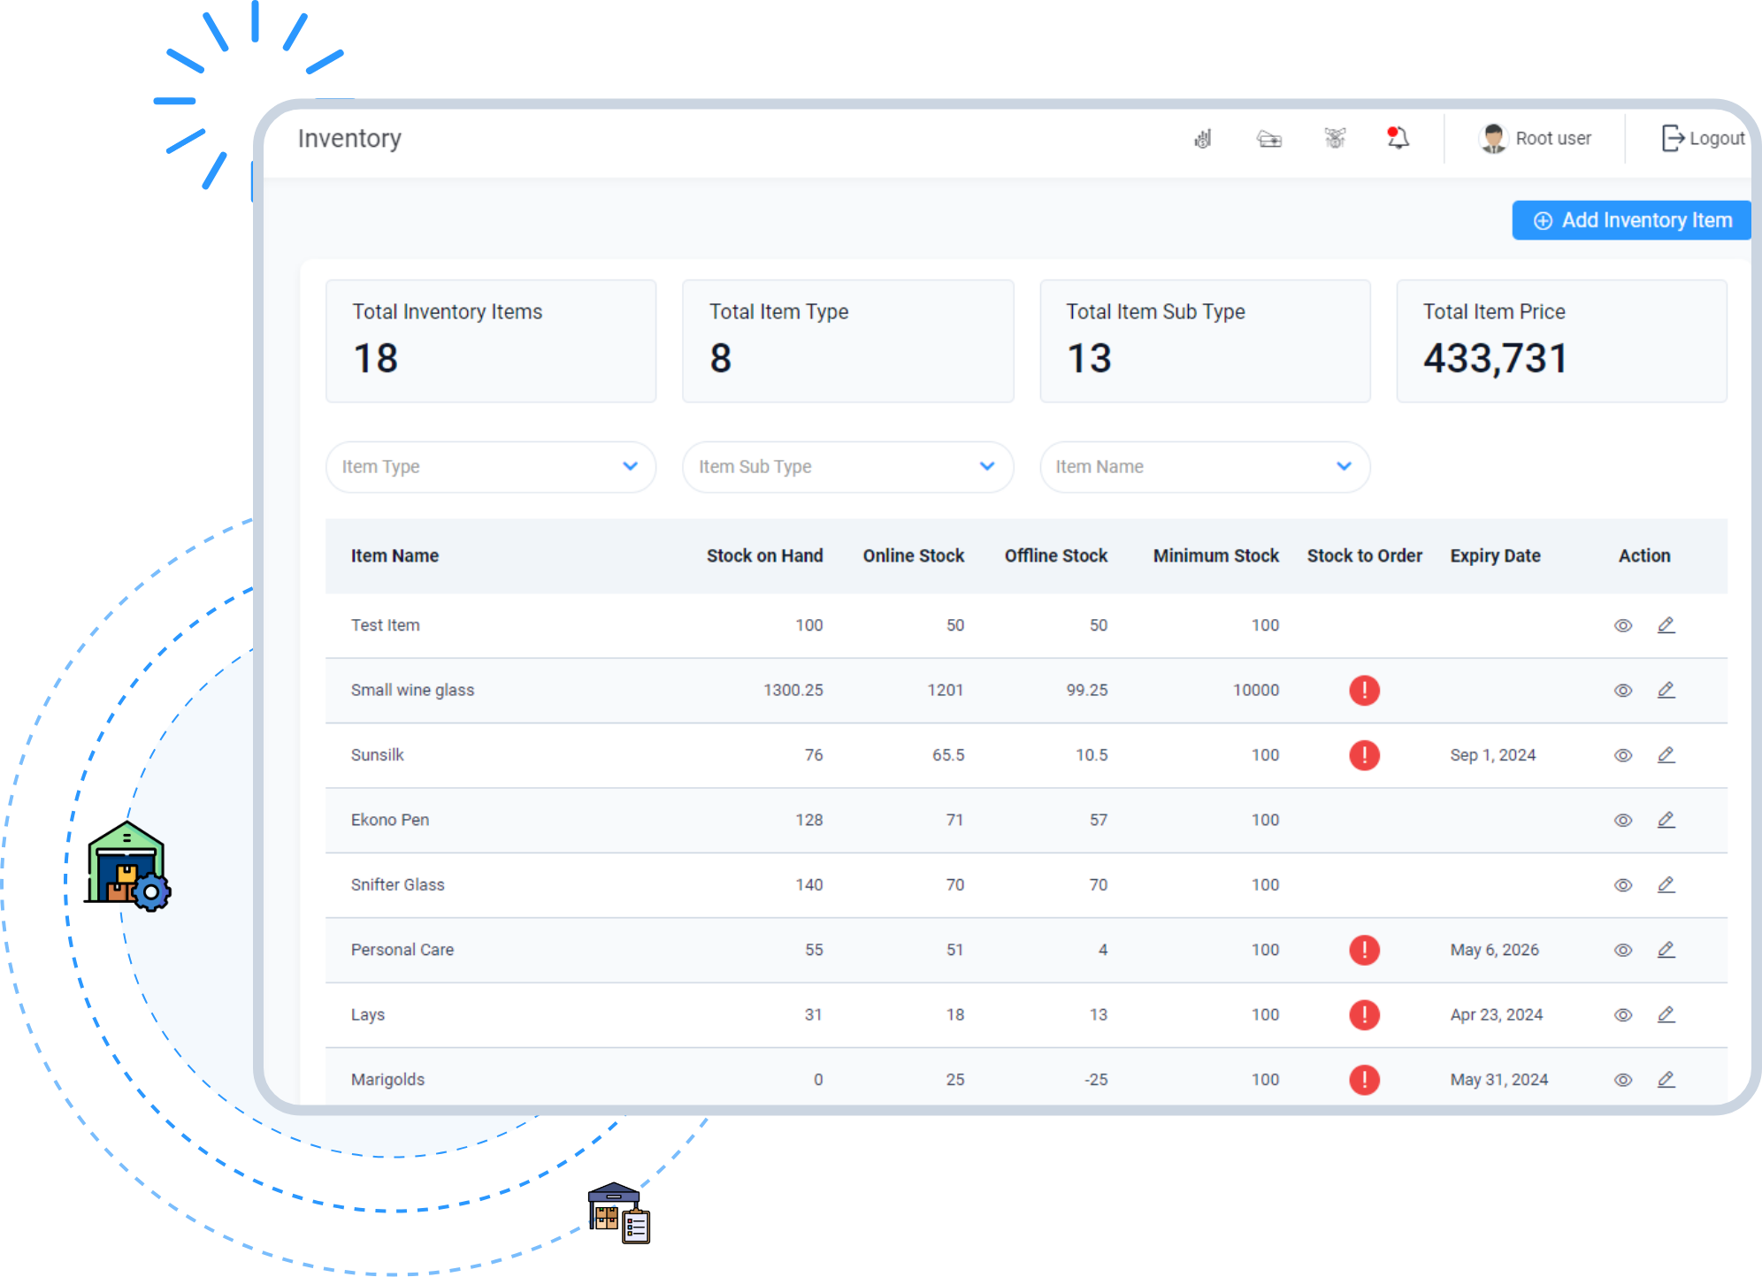This screenshot has height=1277, width=1762.
Task: Click the Total Inventory Items card
Action: pos(491,341)
